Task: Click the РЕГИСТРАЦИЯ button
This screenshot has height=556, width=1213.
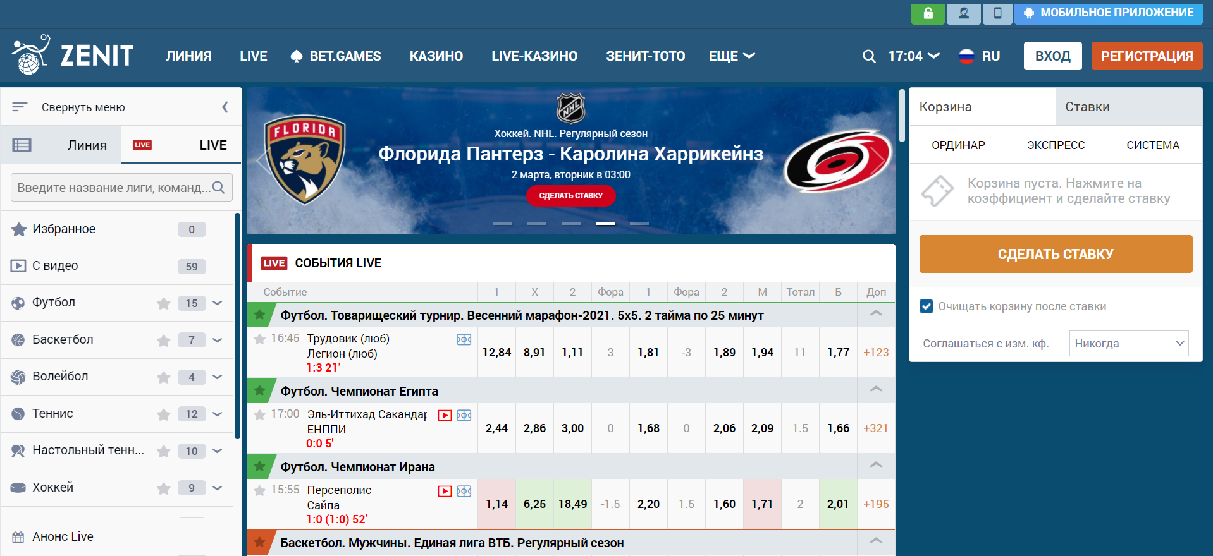Action: 1147,56
